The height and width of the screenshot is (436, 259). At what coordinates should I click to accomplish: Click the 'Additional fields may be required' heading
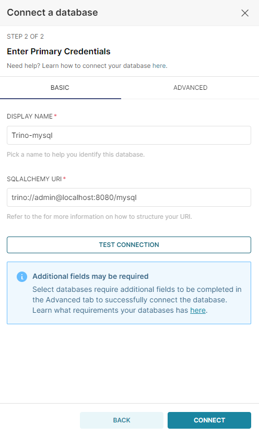(x=90, y=276)
